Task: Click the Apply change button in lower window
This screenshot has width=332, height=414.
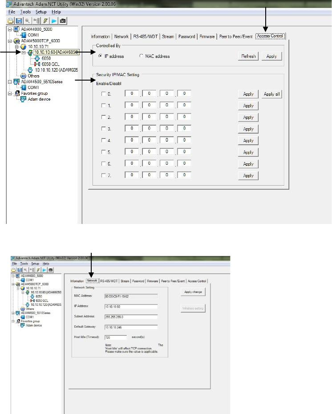Action: coord(193,292)
